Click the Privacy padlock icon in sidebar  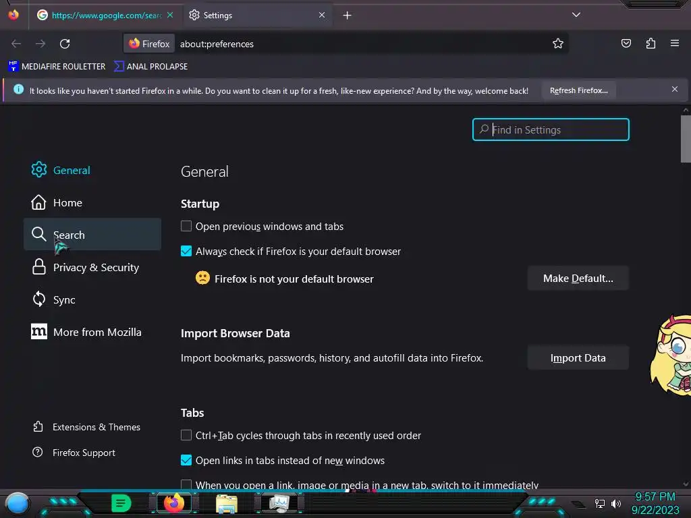click(x=38, y=267)
